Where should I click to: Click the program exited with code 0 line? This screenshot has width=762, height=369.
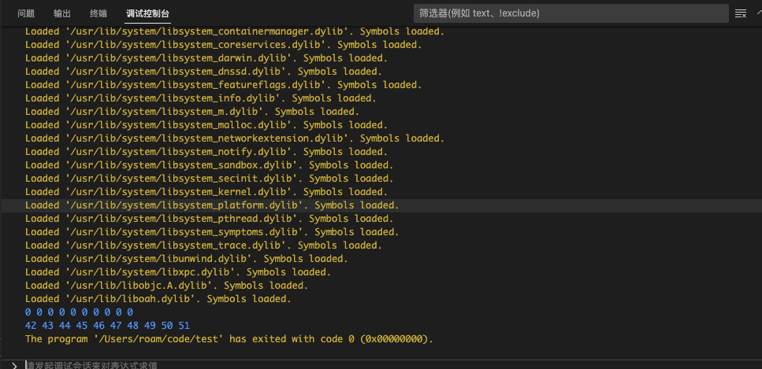[x=229, y=339]
